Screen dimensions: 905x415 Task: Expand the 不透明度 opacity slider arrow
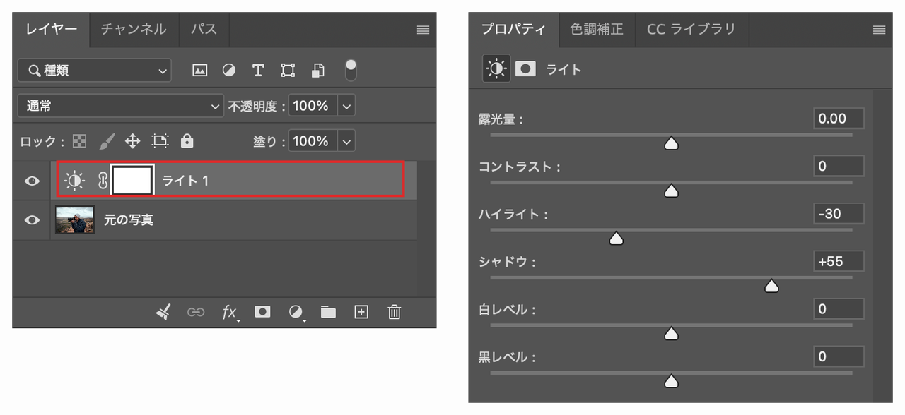point(346,107)
